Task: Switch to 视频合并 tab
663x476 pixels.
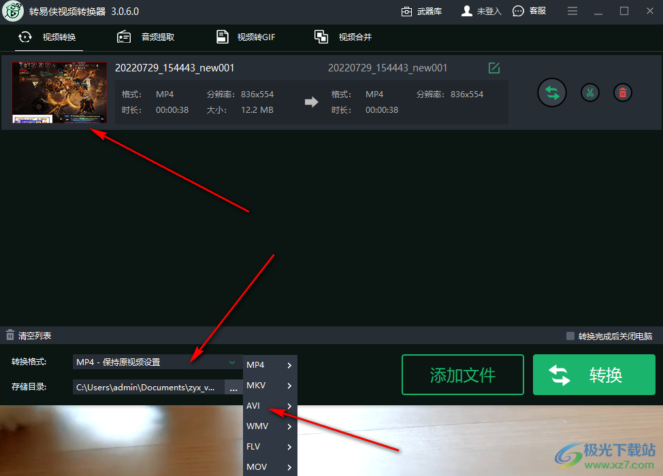Action: coord(343,37)
